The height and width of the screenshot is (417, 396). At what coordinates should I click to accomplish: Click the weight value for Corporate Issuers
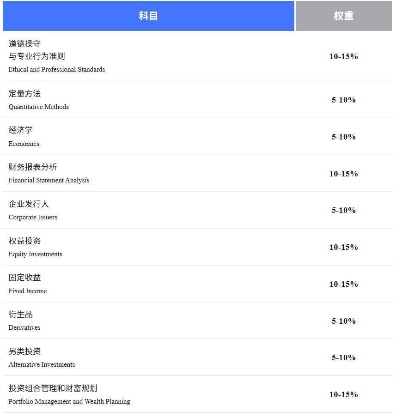click(x=343, y=210)
